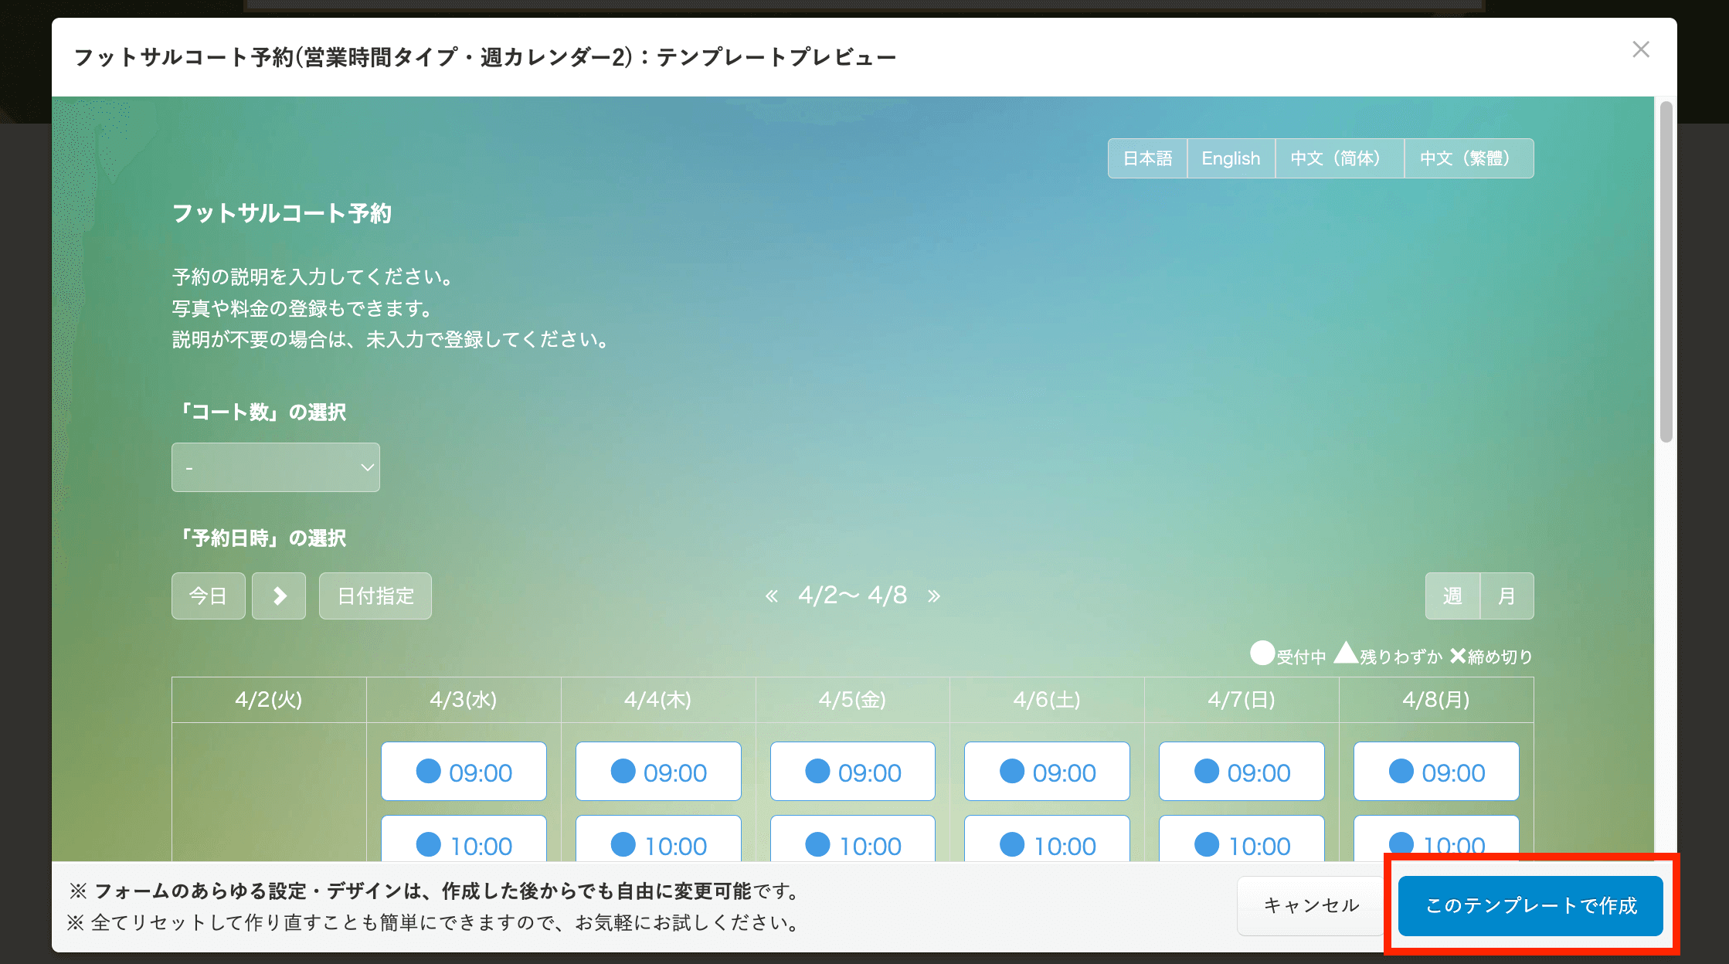The image size is (1729, 964).
Task: Click このテンプレートで作成 button
Action: pyautogui.click(x=1530, y=905)
